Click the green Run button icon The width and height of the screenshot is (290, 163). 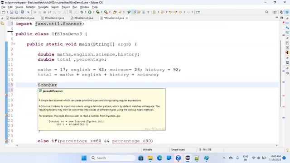[90, 12]
